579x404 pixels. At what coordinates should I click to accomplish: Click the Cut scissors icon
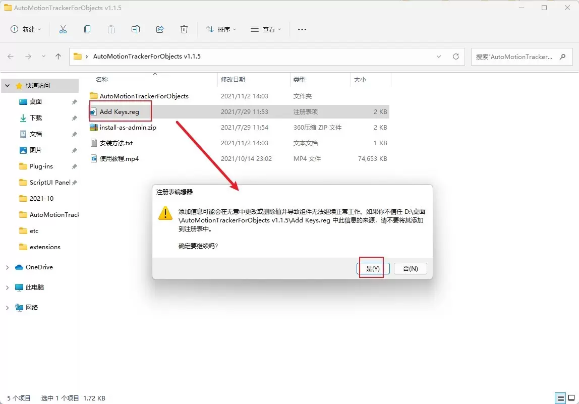[63, 30]
